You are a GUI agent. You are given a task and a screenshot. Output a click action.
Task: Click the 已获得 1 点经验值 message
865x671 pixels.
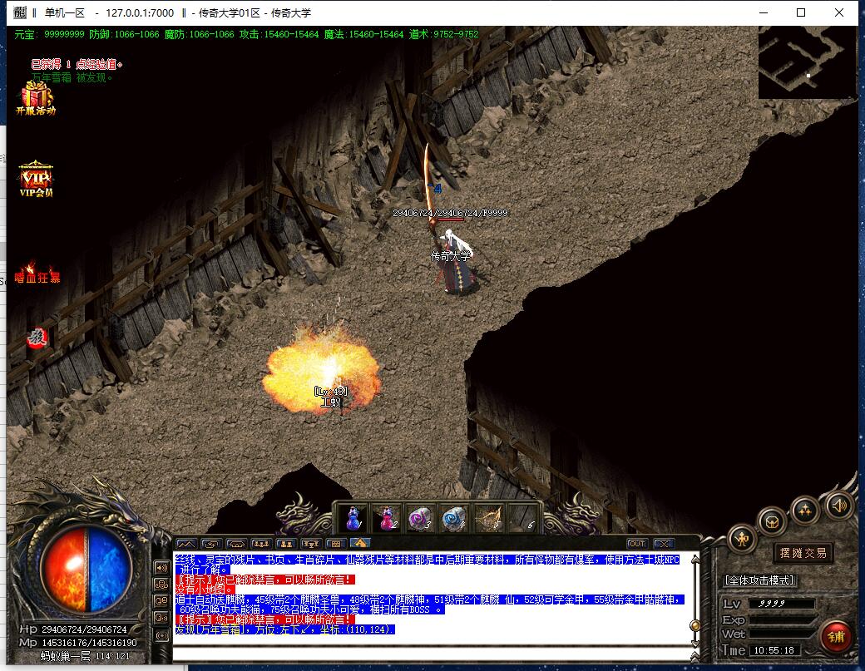point(77,65)
